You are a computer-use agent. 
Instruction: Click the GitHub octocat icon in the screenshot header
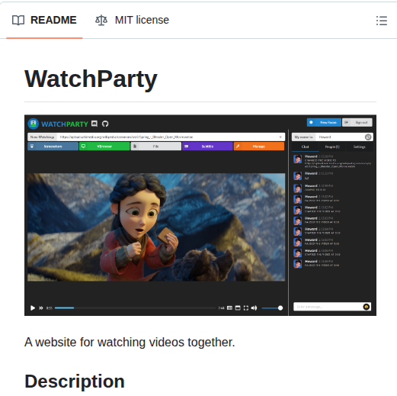pyautogui.click(x=105, y=124)
